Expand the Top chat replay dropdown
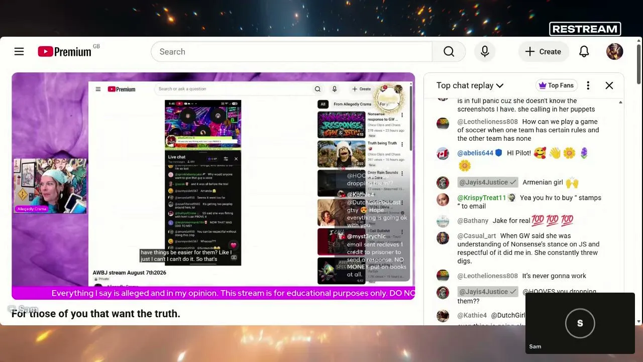 pos(470,85)
